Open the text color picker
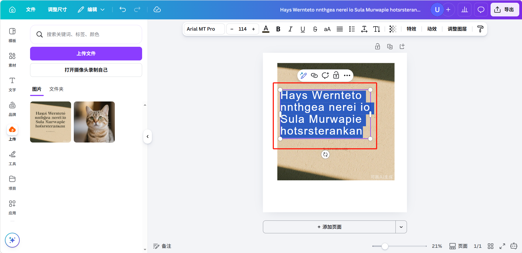 (266, 29)
